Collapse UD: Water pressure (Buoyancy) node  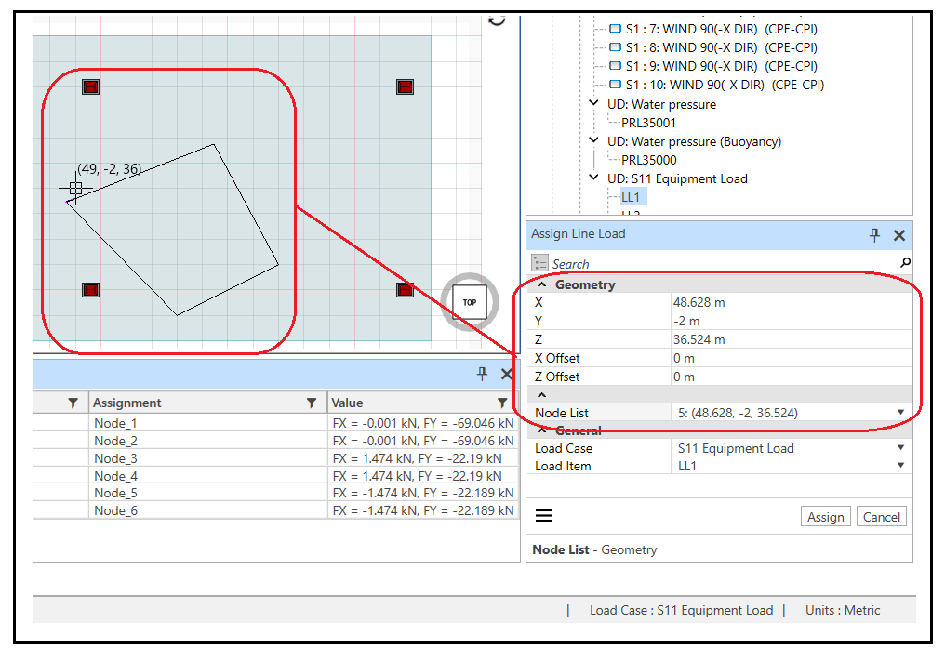[x=594, y=140]
